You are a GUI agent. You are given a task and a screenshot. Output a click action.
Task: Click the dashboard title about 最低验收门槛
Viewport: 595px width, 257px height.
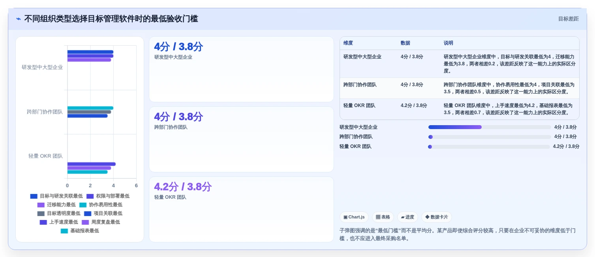pyautogui.click(x=111, y=19)
